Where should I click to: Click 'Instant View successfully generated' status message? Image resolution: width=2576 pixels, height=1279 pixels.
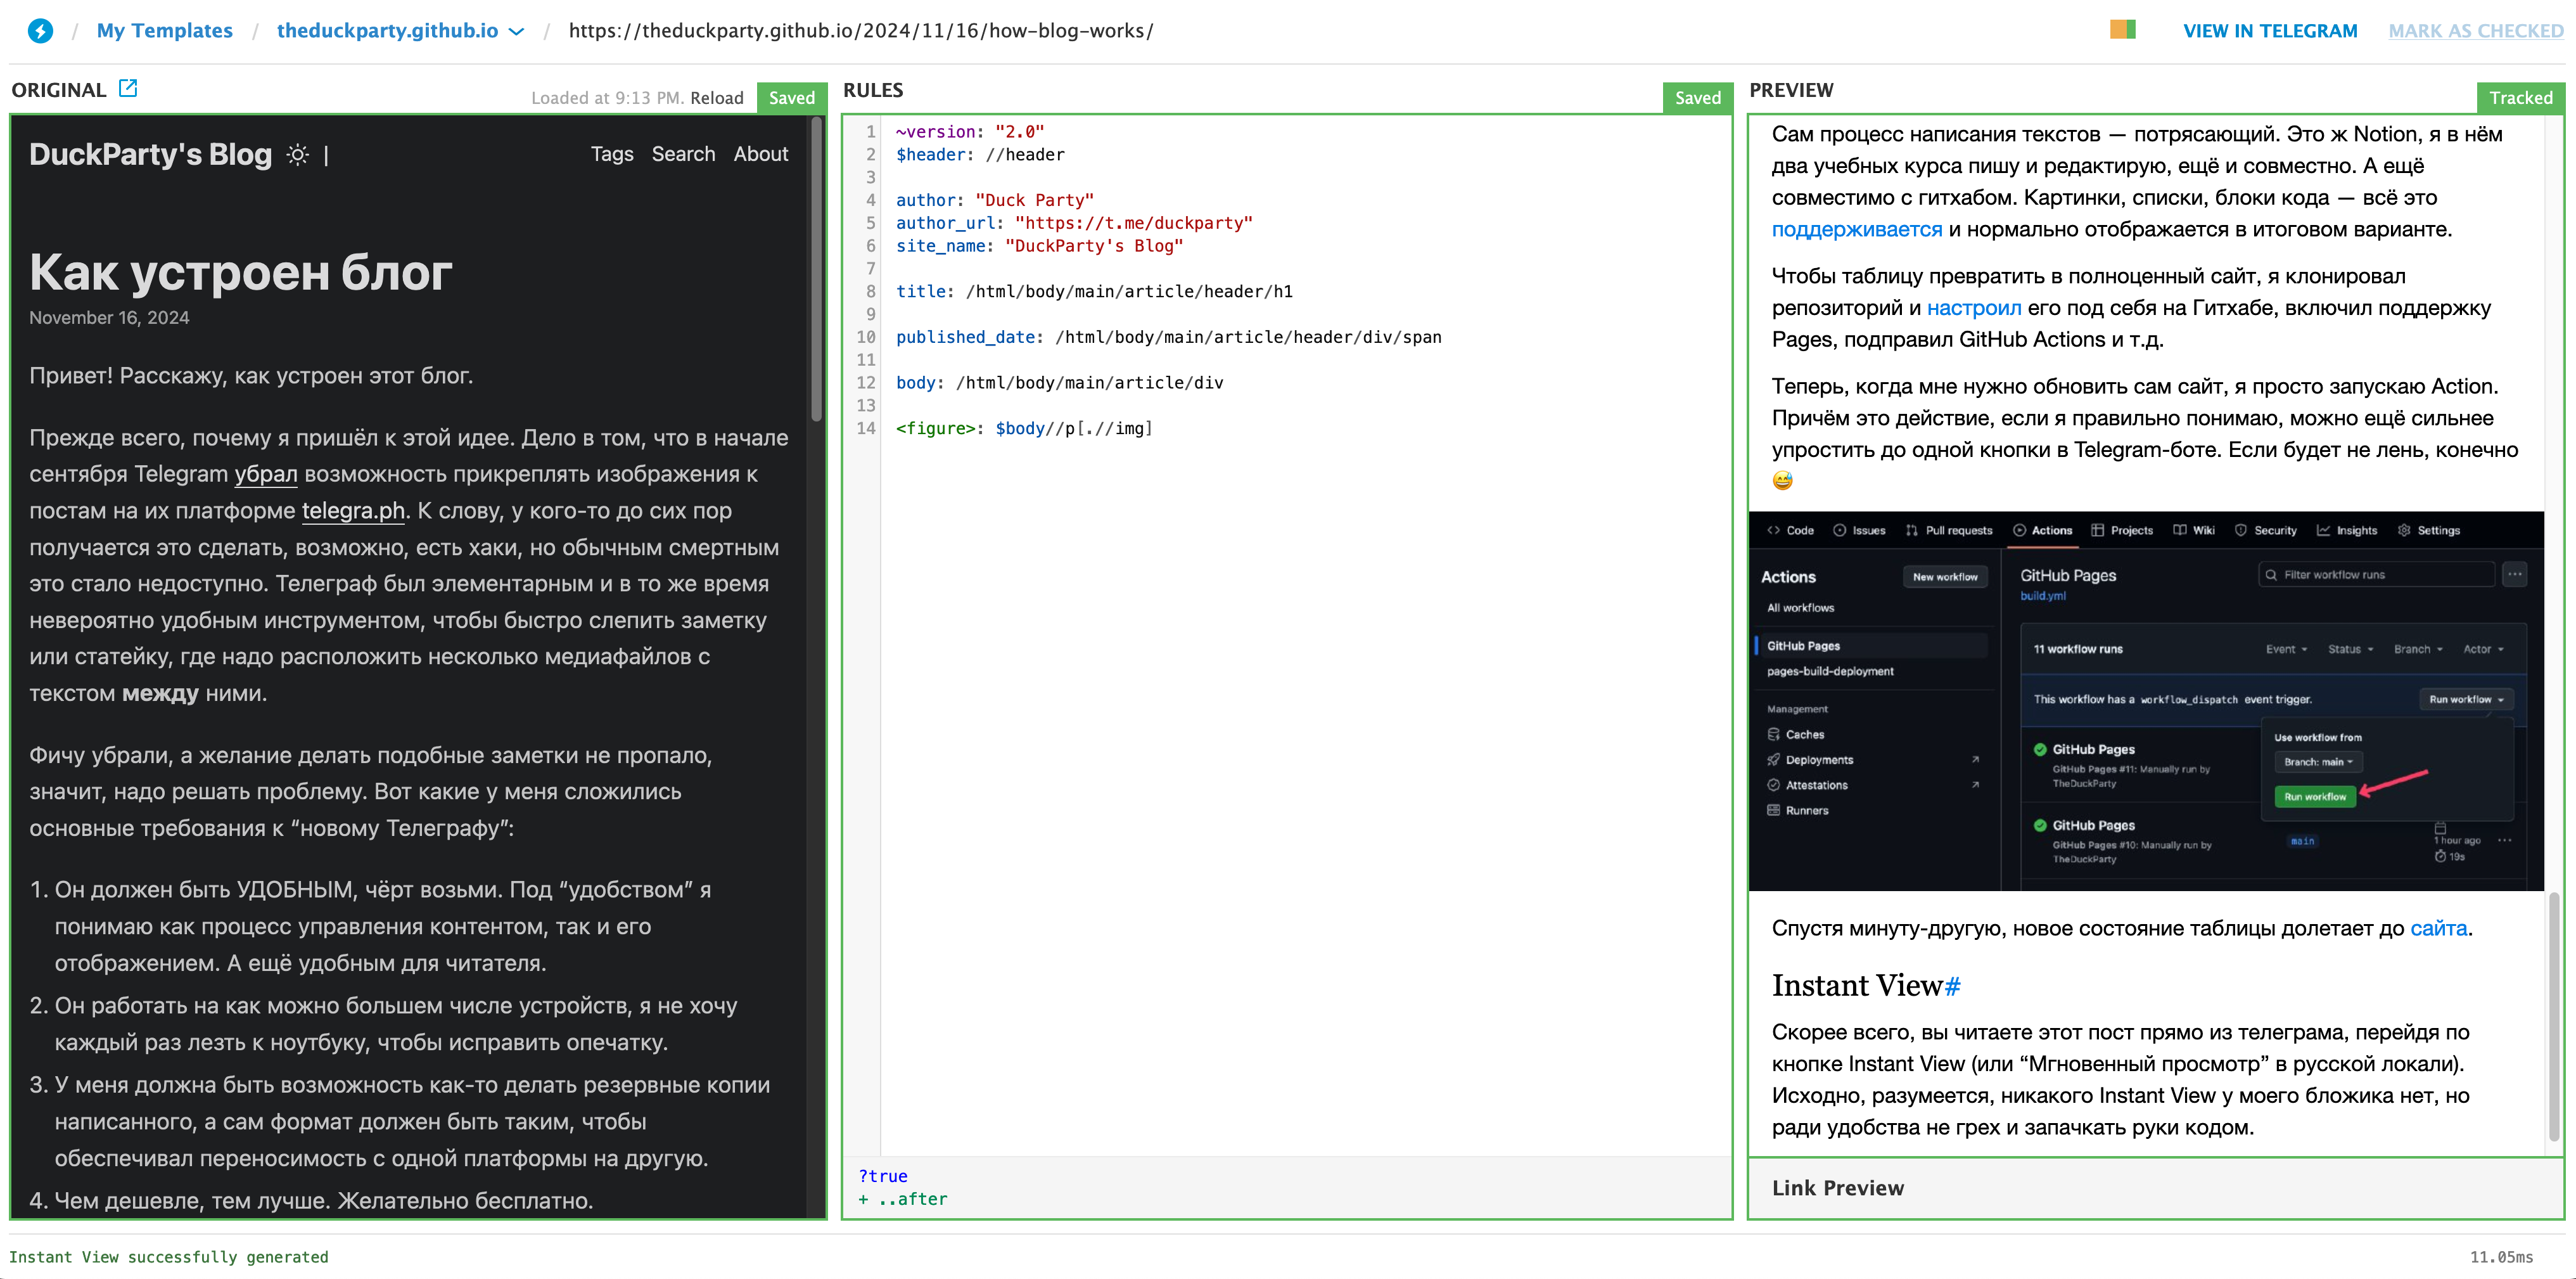(x=168, y=1257)
